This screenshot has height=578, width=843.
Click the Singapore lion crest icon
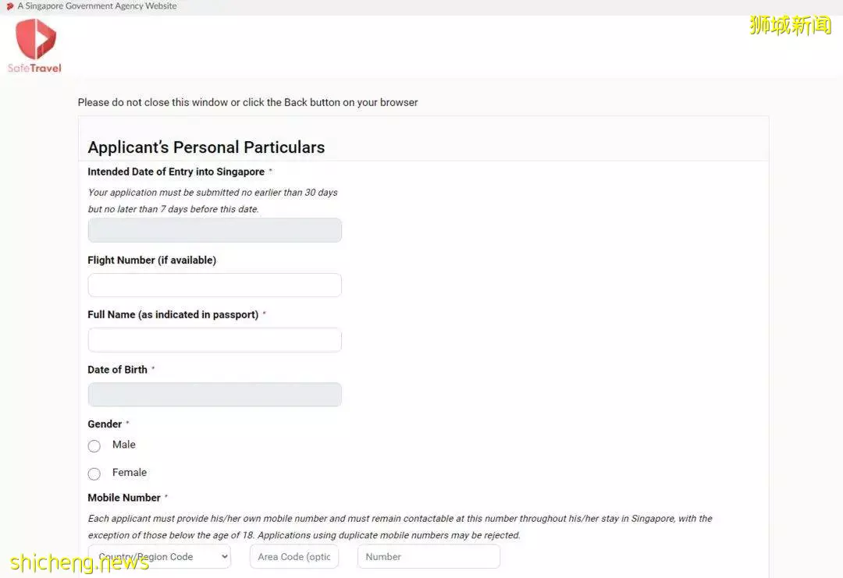click(x=9, y=6)
